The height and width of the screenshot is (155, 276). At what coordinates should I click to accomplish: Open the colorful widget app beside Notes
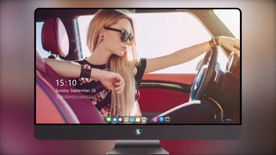(144, 119)
